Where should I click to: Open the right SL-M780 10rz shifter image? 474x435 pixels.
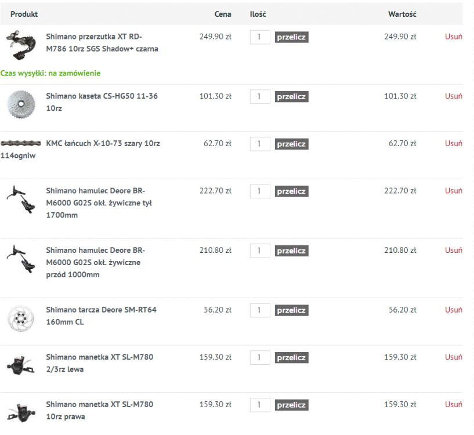(21, 413)
